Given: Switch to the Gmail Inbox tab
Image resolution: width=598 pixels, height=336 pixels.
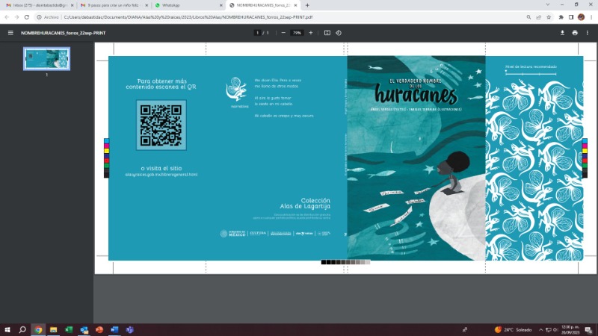Looking at the screenshot, I should pos(36,4).
